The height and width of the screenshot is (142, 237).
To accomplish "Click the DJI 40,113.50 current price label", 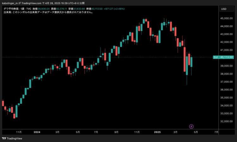I will pyautogui.click(x=223, y=57).
